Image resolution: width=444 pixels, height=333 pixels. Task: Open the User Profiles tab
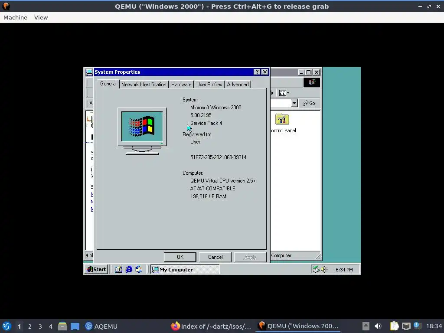pyautogui.click(x=209, y=85)
